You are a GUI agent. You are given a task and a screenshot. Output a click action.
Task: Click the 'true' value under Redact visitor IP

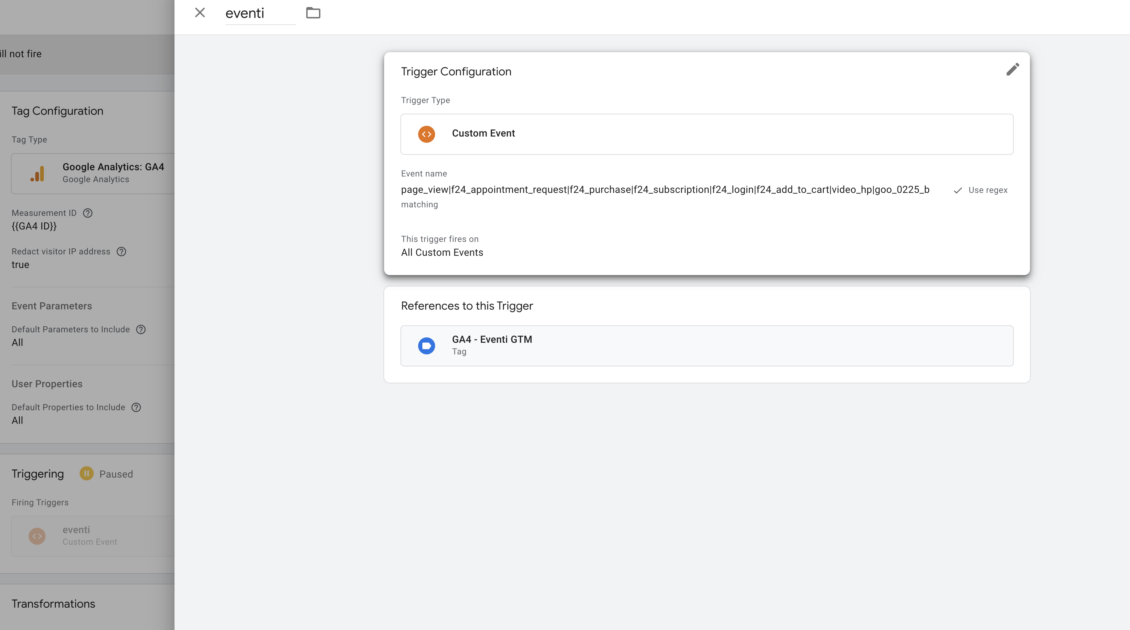coord(20,265)
